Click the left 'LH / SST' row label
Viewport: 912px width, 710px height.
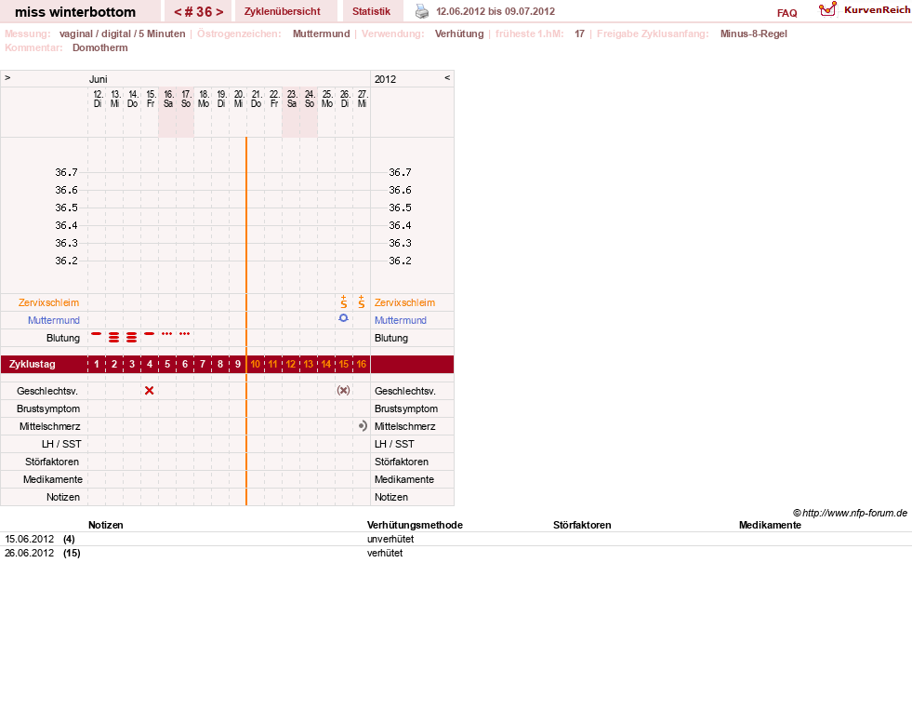[61, 444]
